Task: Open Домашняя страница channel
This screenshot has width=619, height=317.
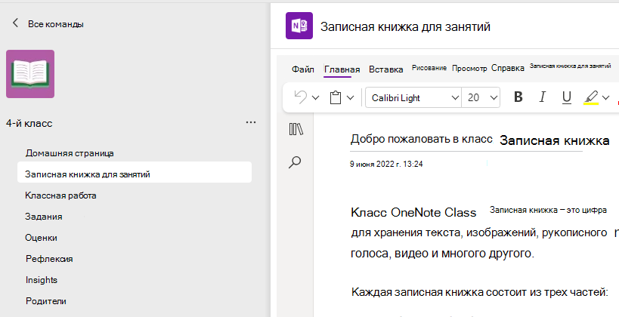Action: (x=70, y=153)
